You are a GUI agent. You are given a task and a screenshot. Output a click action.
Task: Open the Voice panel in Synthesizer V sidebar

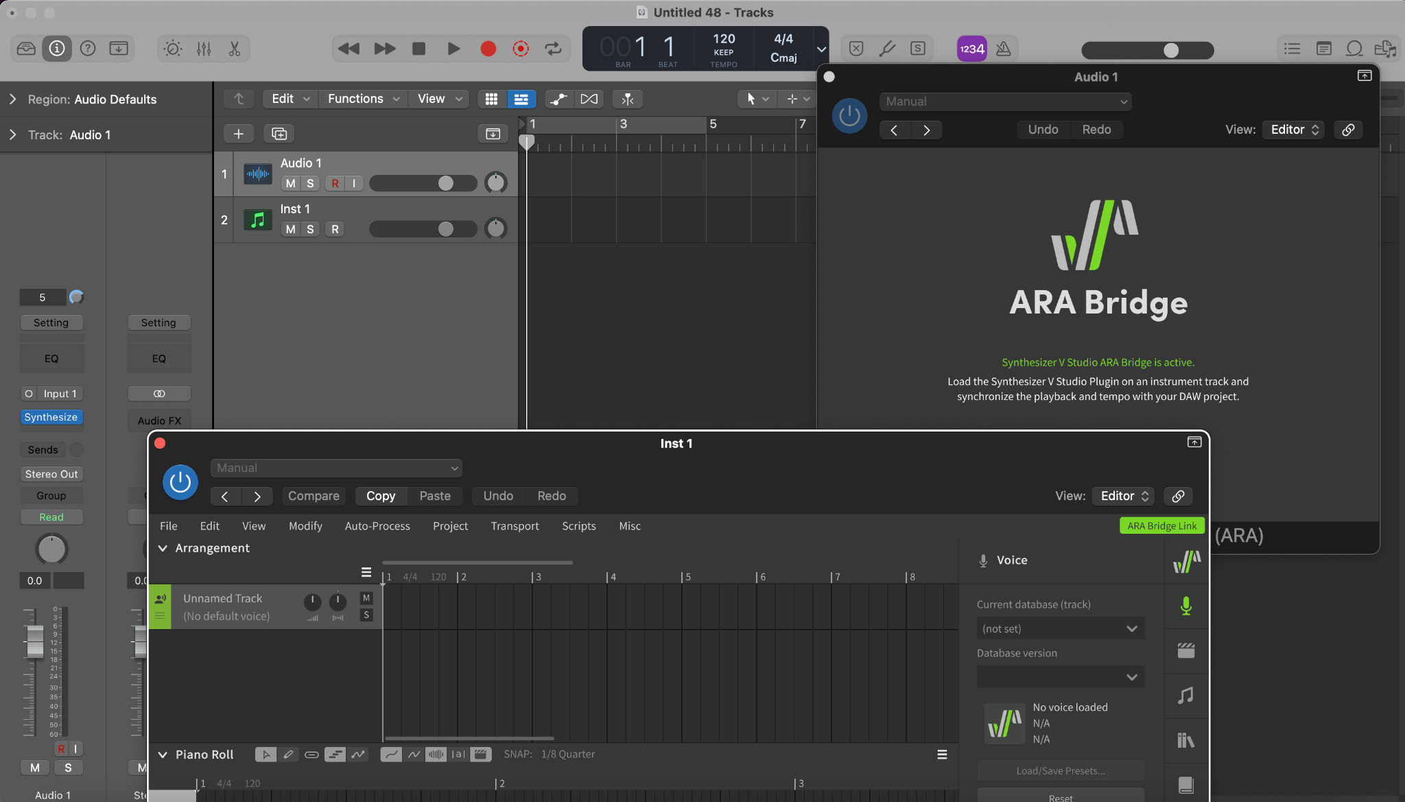(x=1186, y=606)
